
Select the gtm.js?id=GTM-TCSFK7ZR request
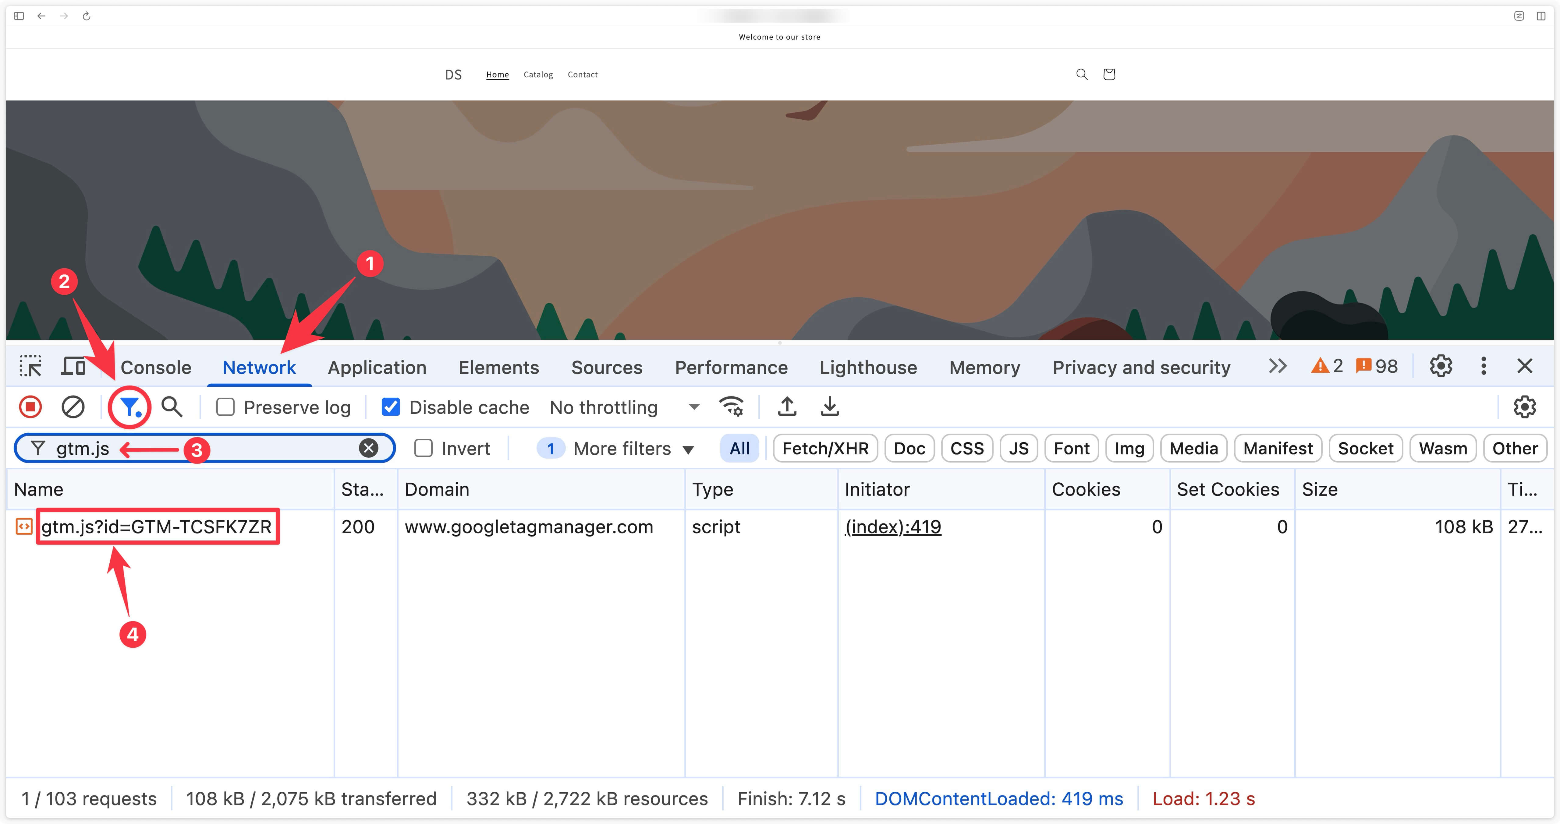156,527
